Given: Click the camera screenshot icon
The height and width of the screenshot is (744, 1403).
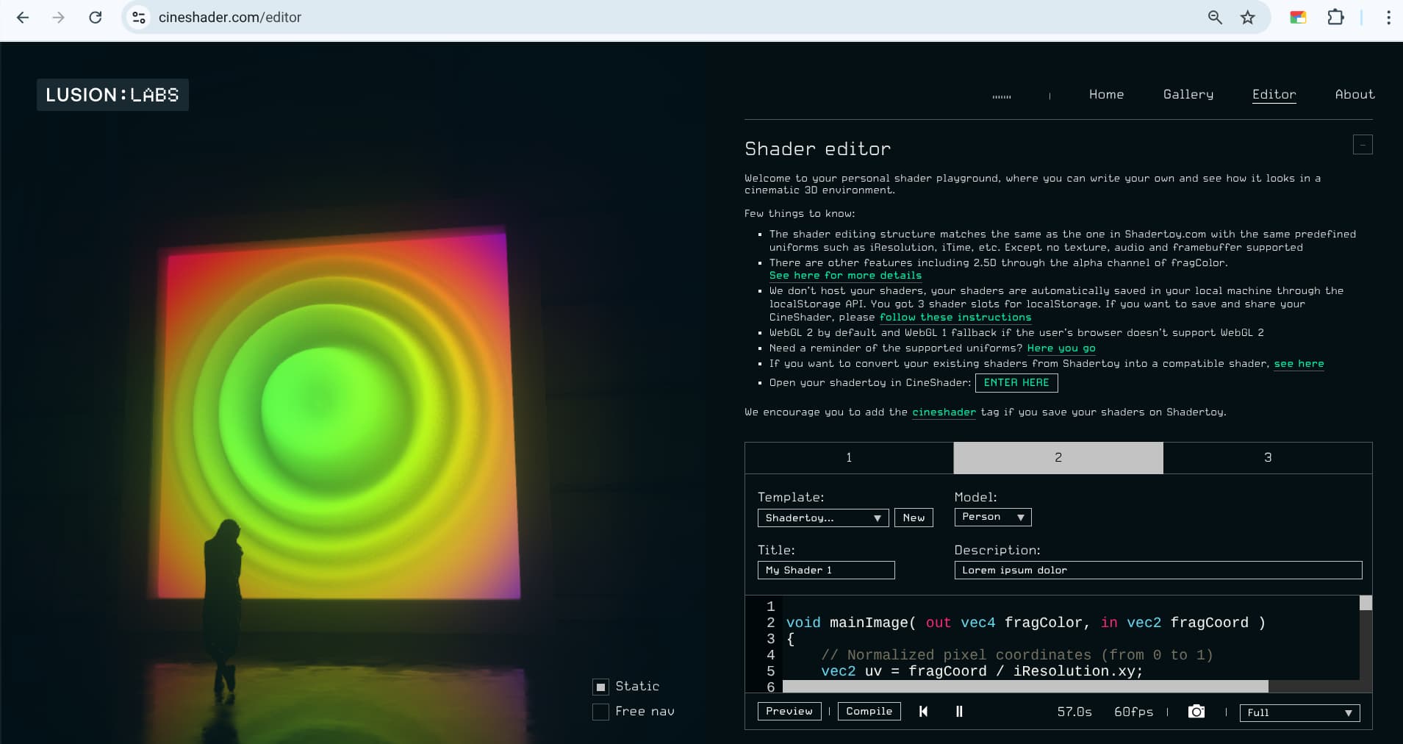Looking at the screenshot, I should pyautogui.click(x=1196, y=712).
